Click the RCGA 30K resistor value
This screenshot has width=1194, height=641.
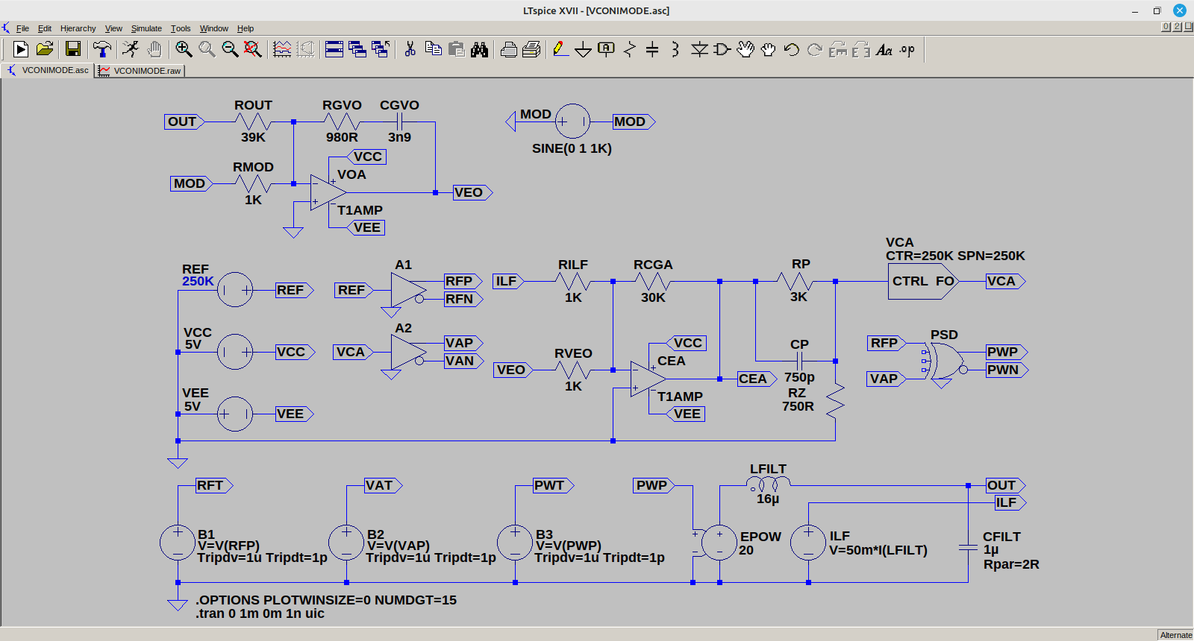(653, 297)
